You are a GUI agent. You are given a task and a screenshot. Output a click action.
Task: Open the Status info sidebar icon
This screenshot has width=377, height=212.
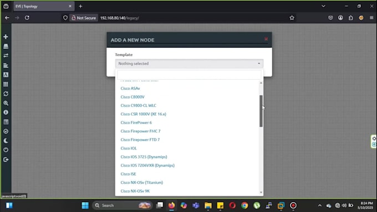[6, 112]
